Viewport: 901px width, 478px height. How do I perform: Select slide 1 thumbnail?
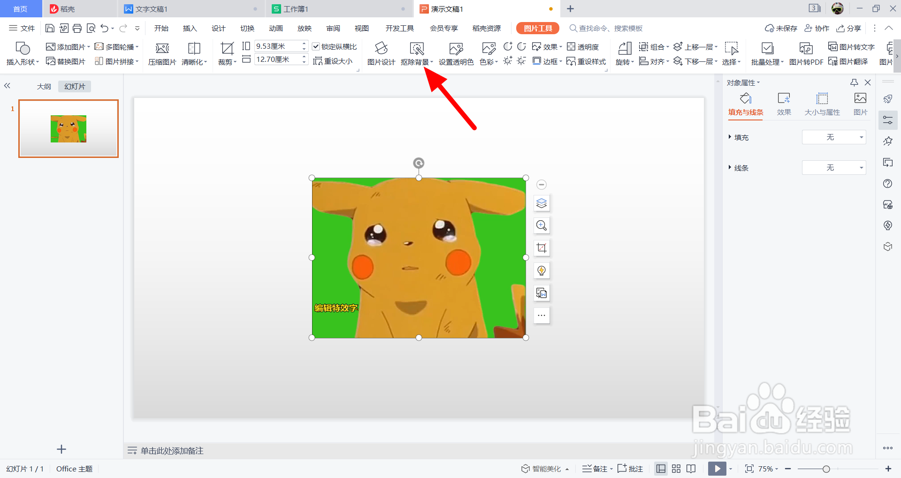[69, 128]
